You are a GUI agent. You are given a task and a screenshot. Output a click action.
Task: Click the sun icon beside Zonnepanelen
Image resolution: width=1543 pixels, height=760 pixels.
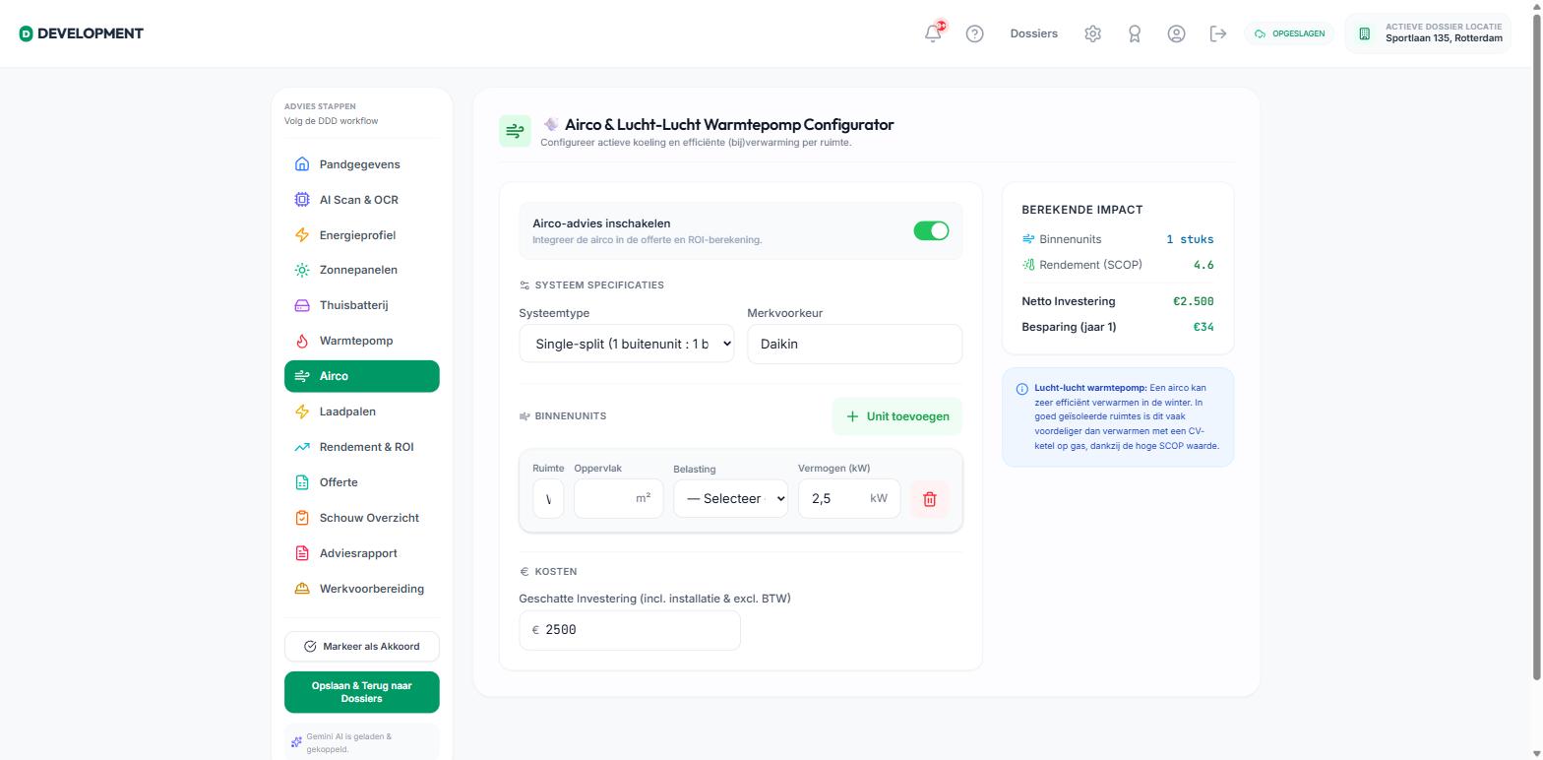coord(302,270)
